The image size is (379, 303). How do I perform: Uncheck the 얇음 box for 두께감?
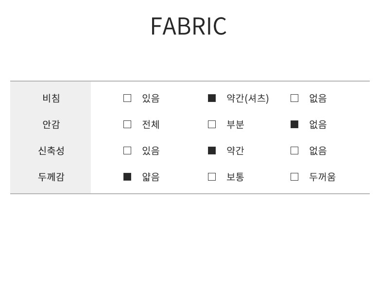tap(127, 177)
